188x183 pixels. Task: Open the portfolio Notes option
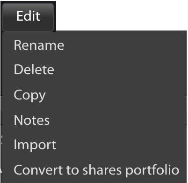click(94, 120)
